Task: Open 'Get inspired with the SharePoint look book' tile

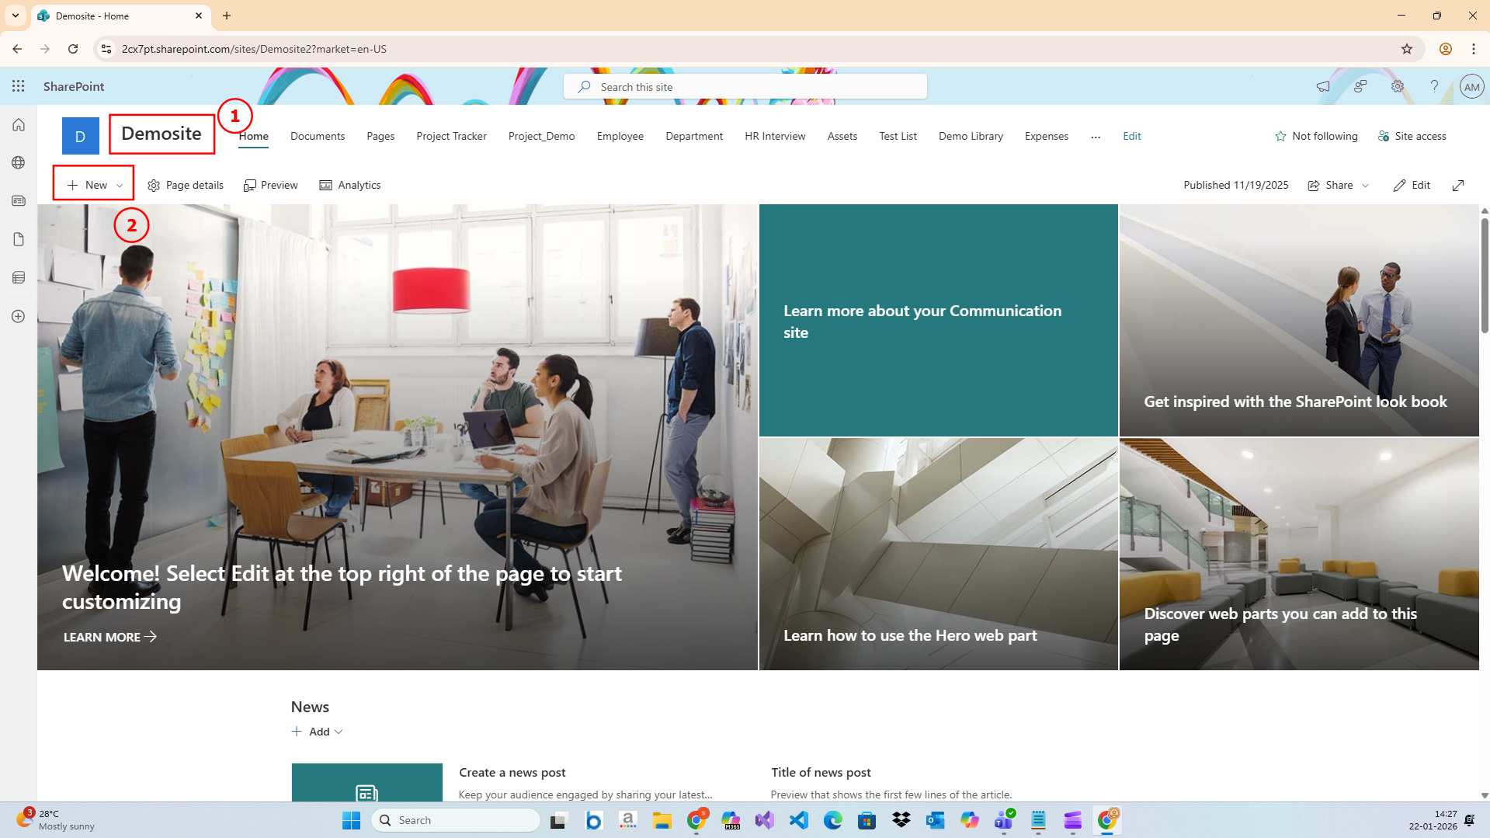Action: point(1299,320)
